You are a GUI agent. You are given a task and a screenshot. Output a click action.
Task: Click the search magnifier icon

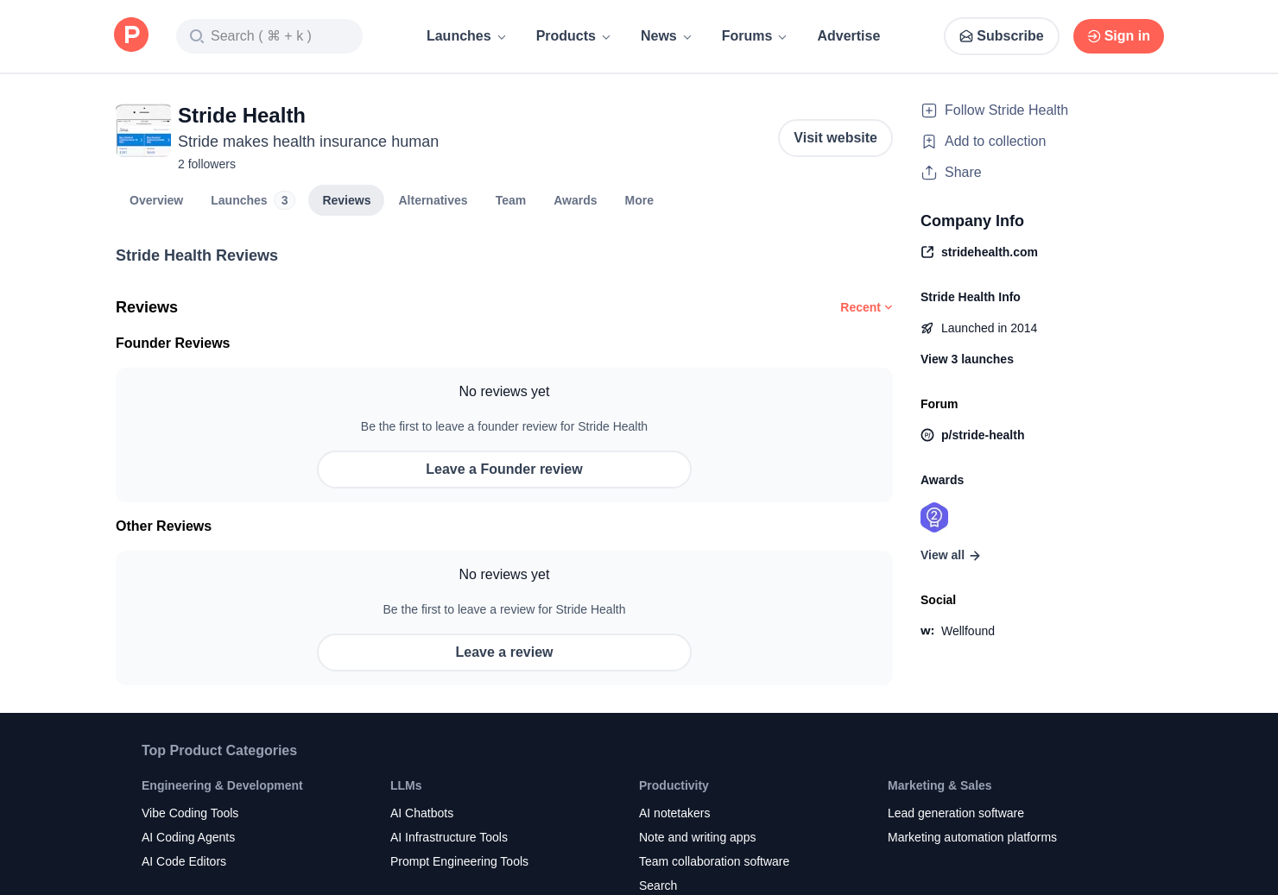[x=197, y=36]
